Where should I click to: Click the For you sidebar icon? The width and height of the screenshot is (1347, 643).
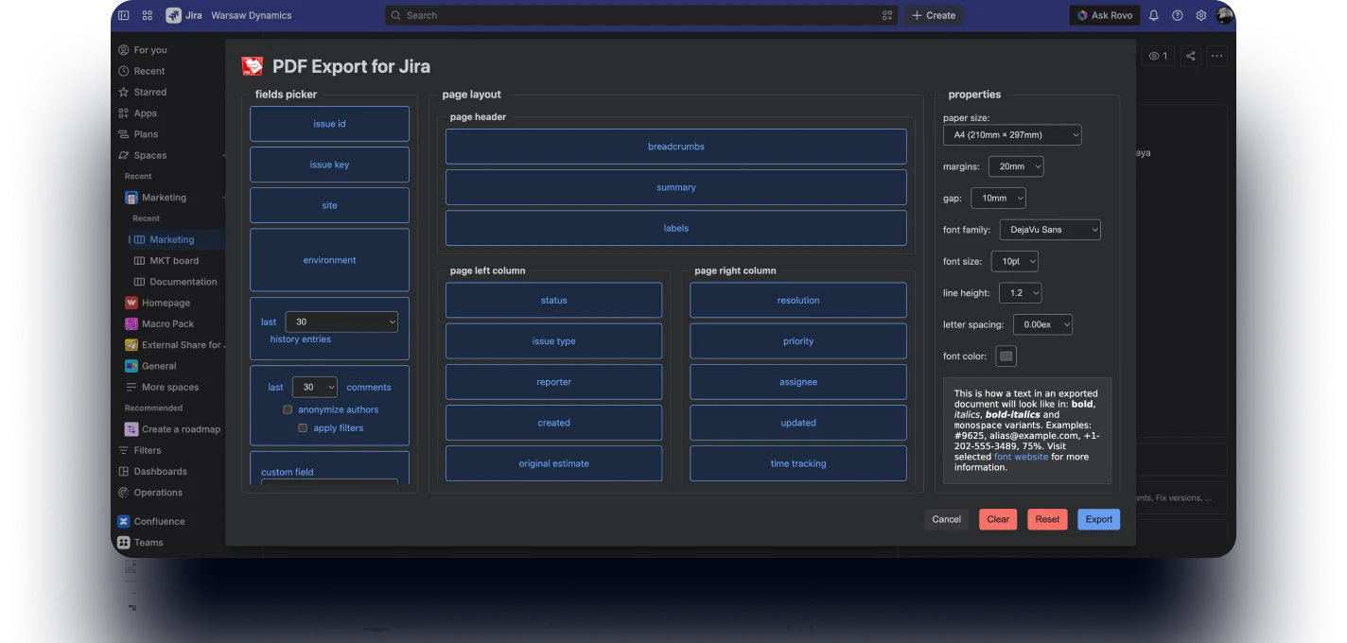click(x=124, y=50)
